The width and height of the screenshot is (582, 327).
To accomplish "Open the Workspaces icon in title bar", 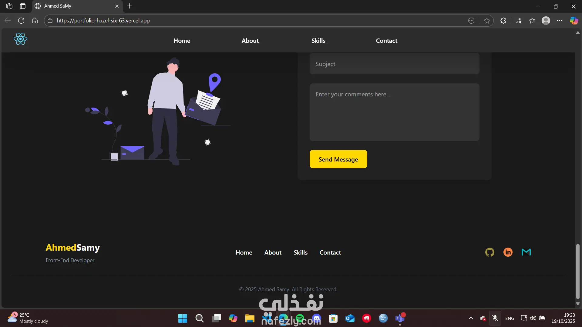I will [9, 6].
